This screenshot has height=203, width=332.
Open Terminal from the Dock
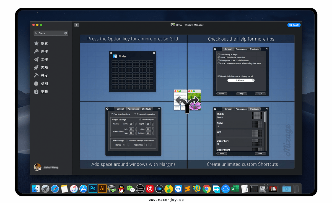click(x=254, y=189)
